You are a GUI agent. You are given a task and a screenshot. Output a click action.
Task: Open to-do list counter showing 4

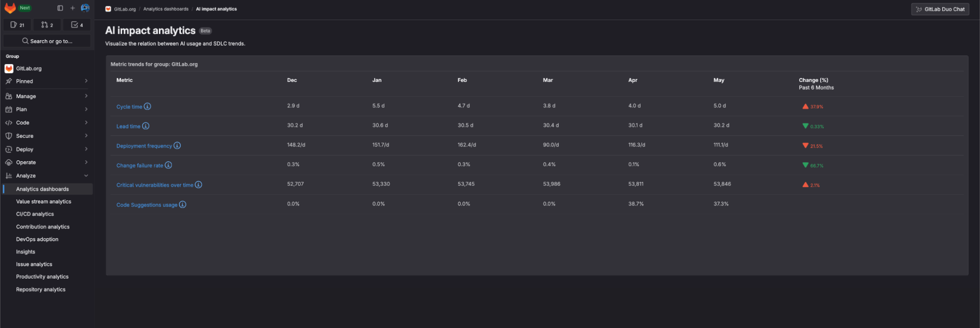pos(77,25)
